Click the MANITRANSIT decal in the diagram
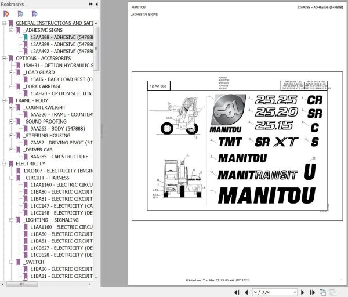 click(258, 175)
